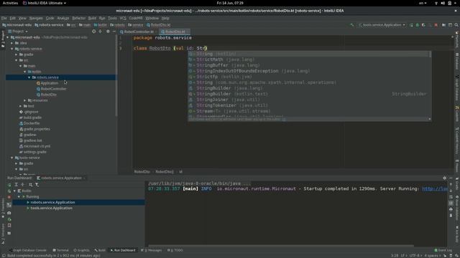Image resolution: width=460 pixels, height=258 pixels.
Task: Click the Build project hammer icon
Action: pos(352,25)
